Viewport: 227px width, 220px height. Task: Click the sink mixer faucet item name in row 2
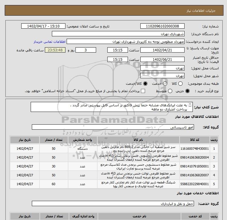(138, 158)
